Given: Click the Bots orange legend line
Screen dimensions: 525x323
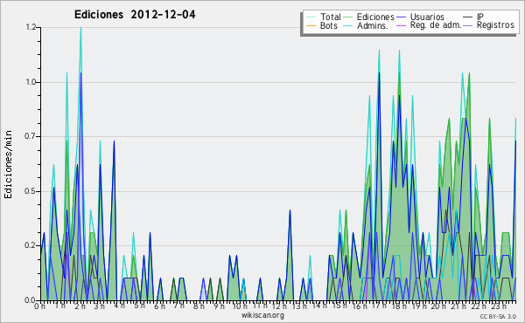Looking at the screenshot, I should tap(311, 25).
